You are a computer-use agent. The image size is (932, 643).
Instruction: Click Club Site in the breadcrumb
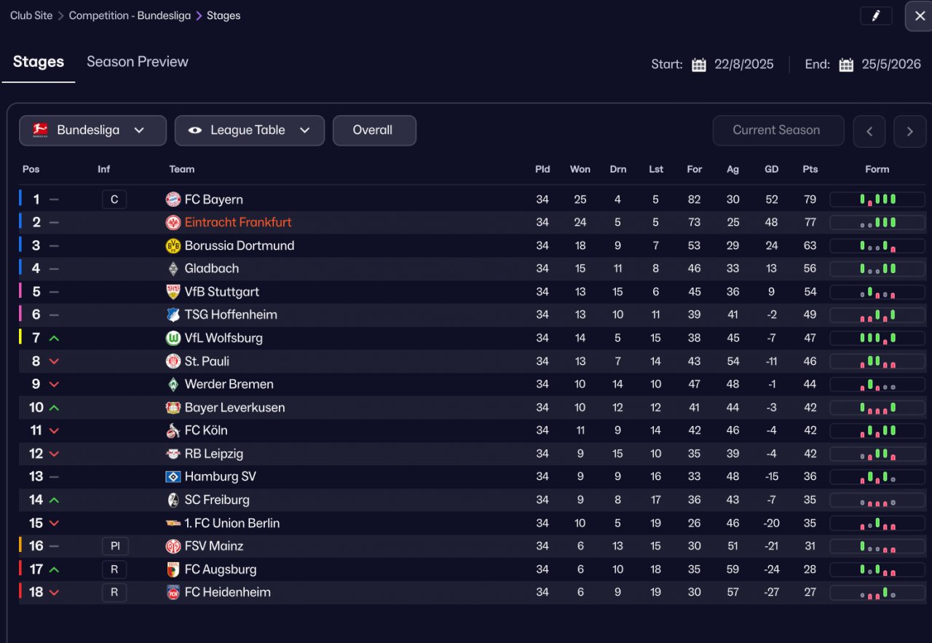[31, 15]
